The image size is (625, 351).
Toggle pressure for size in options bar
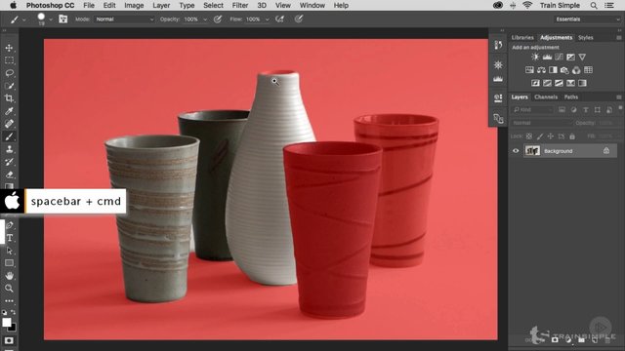point(299,19)
